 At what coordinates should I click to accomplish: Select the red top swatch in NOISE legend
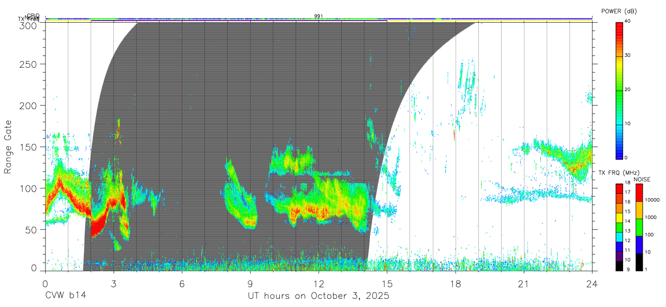[639, 193]
